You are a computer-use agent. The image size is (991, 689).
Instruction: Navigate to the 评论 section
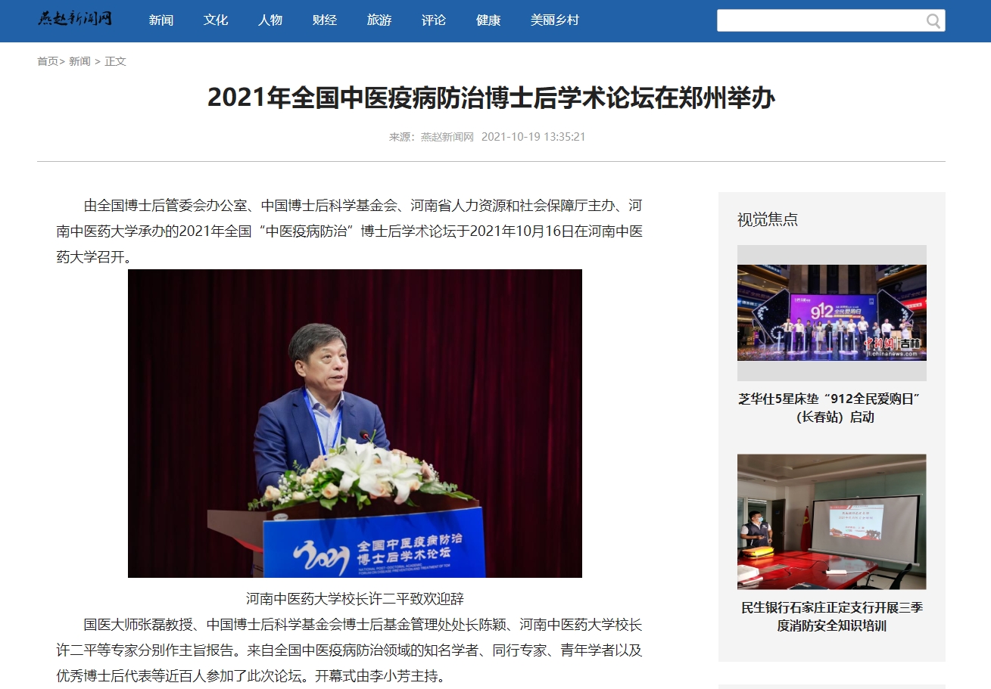[x=434, y=20]
